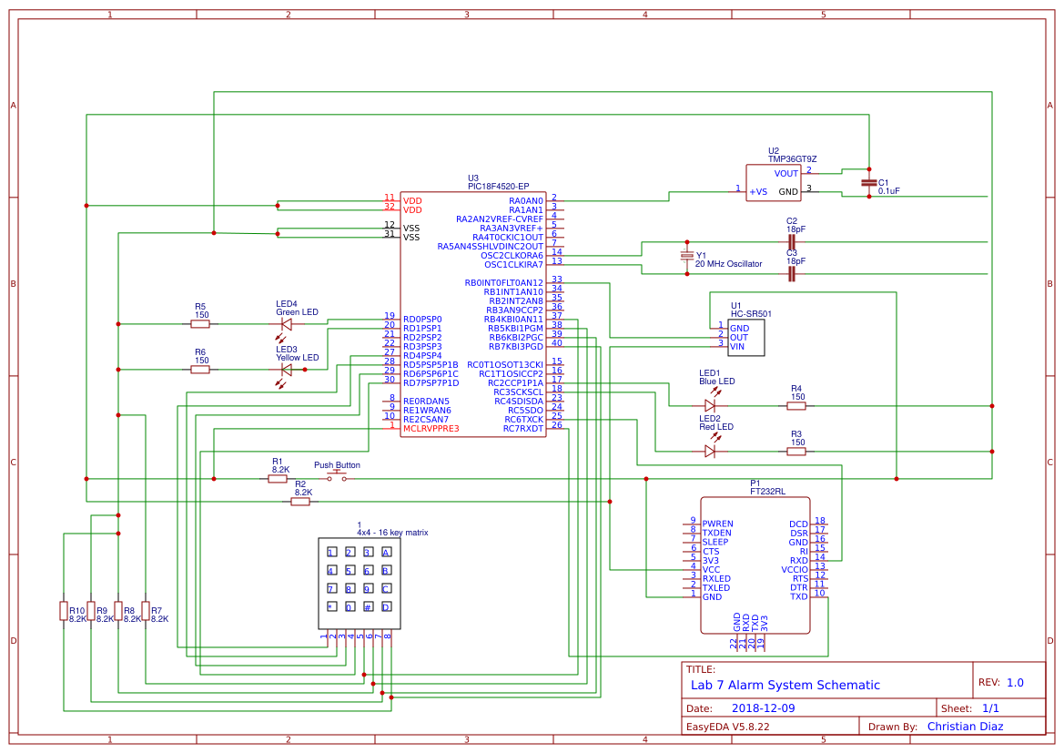Click the Red LED symbol LED2
1064x753 pixels.
[x=710, y=451]
